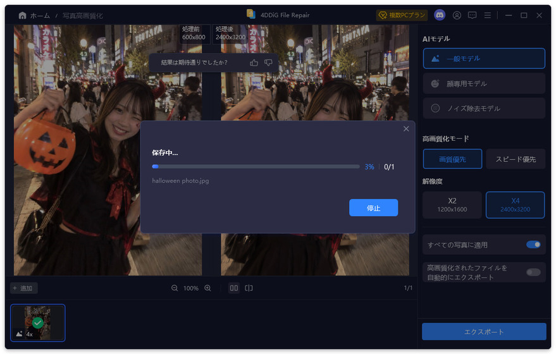Open the Discord community icon
Screen dimensions: 556x354
(440, 15)
